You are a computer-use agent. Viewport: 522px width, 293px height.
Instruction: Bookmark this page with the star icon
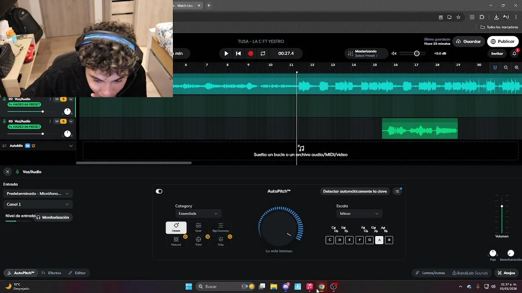[458, 17]
